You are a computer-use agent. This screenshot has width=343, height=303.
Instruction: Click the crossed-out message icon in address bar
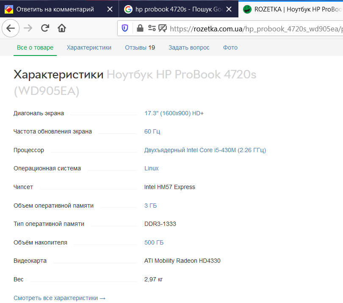point(163,28)
